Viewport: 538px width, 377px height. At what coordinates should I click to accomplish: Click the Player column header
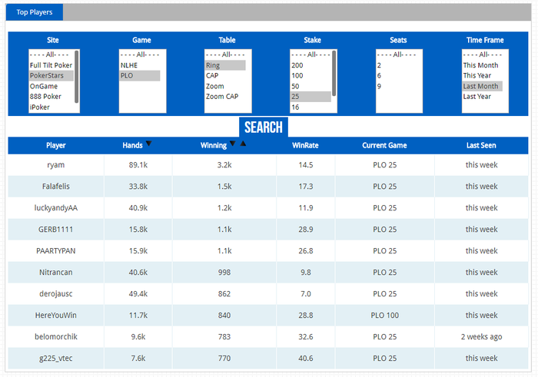56,145
